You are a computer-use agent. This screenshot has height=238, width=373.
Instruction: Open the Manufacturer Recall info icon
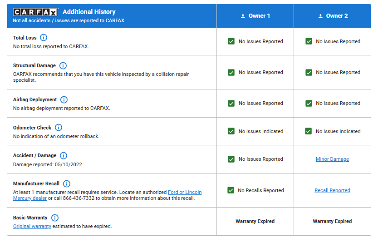click(x=67, y=183)
